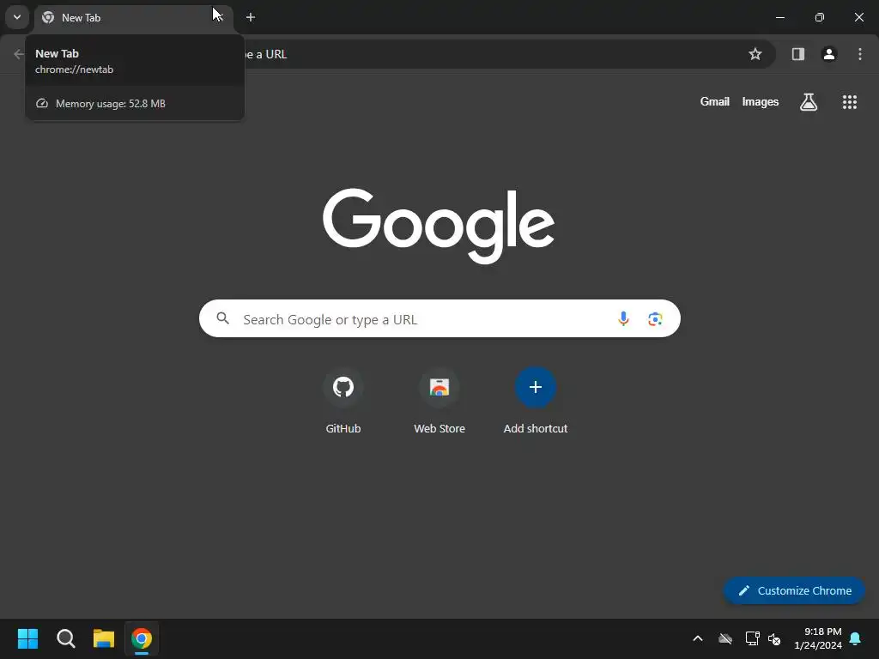Search by image with Google Lens icon
The width and height of the screenshot is (879, 659).
[x=655, y=319]
